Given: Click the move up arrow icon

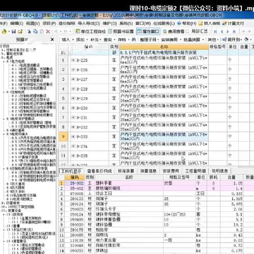Looking at the screenshot, I should 243,31.
